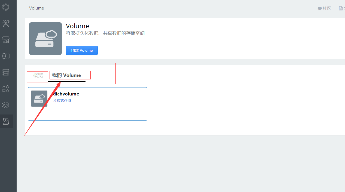Click the 分布式存储 link
This screenshot has width=345, height=192.
point(62,100)
